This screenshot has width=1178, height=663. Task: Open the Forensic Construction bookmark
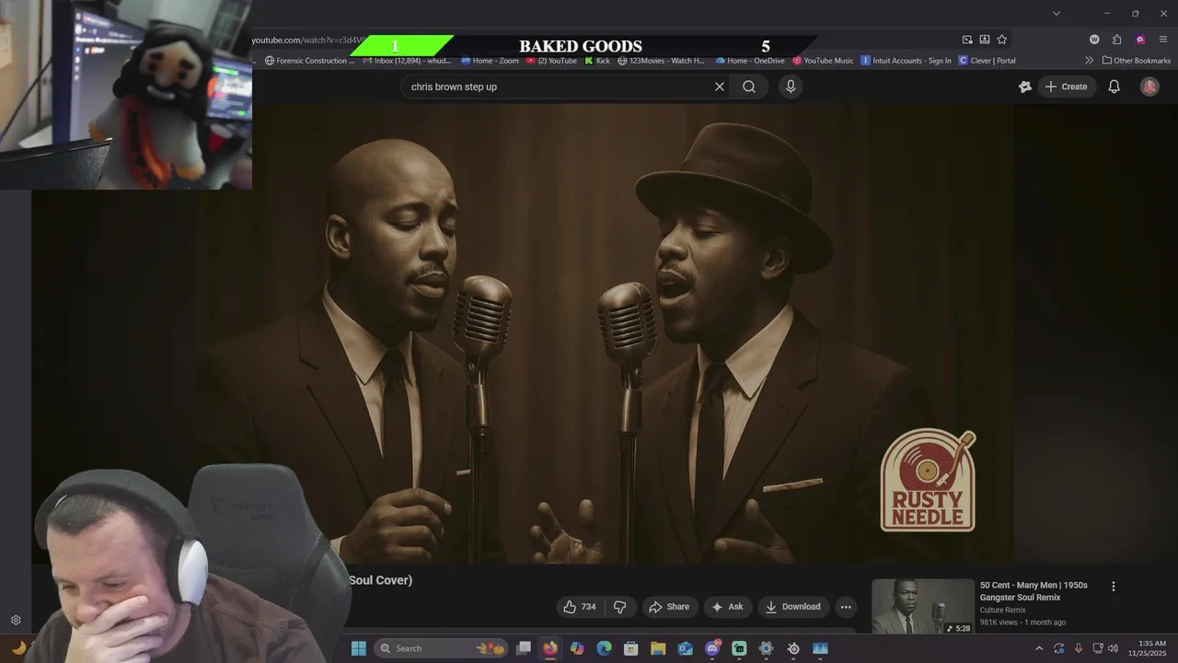click(309, 61)
